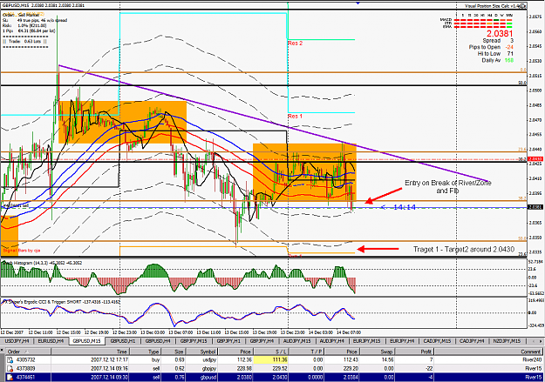Click the profit value -22
Viewport: 545px width, 382px height.
pos(428,368)
